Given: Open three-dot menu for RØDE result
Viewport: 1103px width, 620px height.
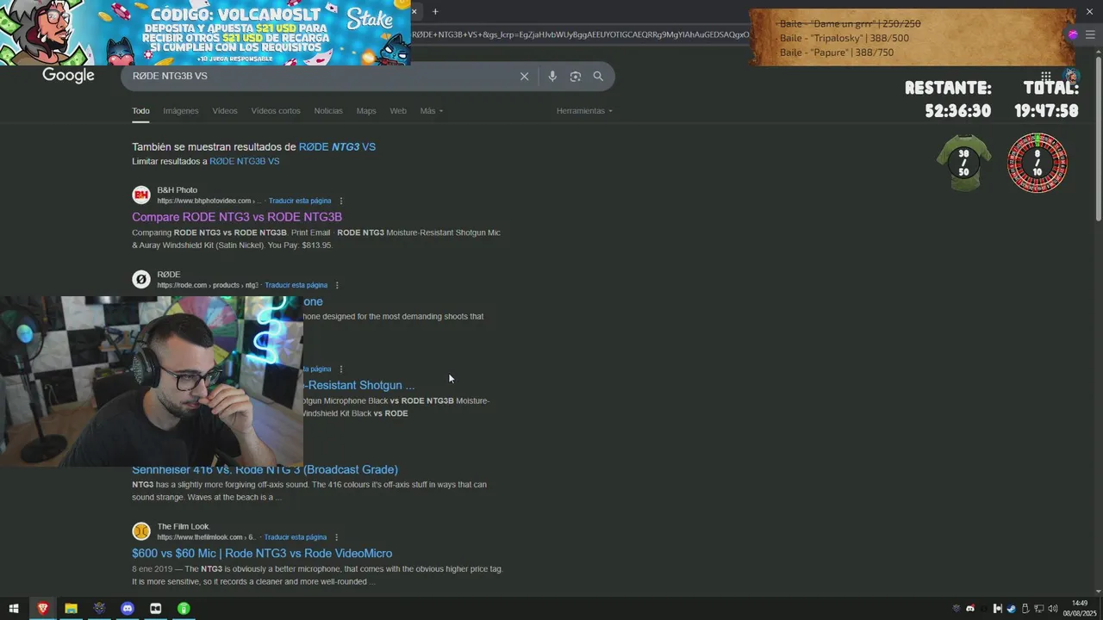Looking at the screenshot, I should click(337, 285).
